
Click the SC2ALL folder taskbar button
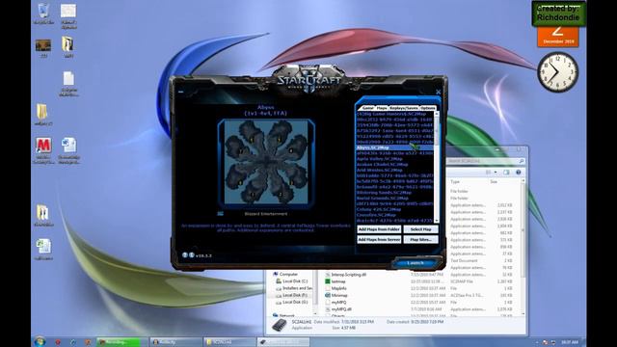[229, 342]
